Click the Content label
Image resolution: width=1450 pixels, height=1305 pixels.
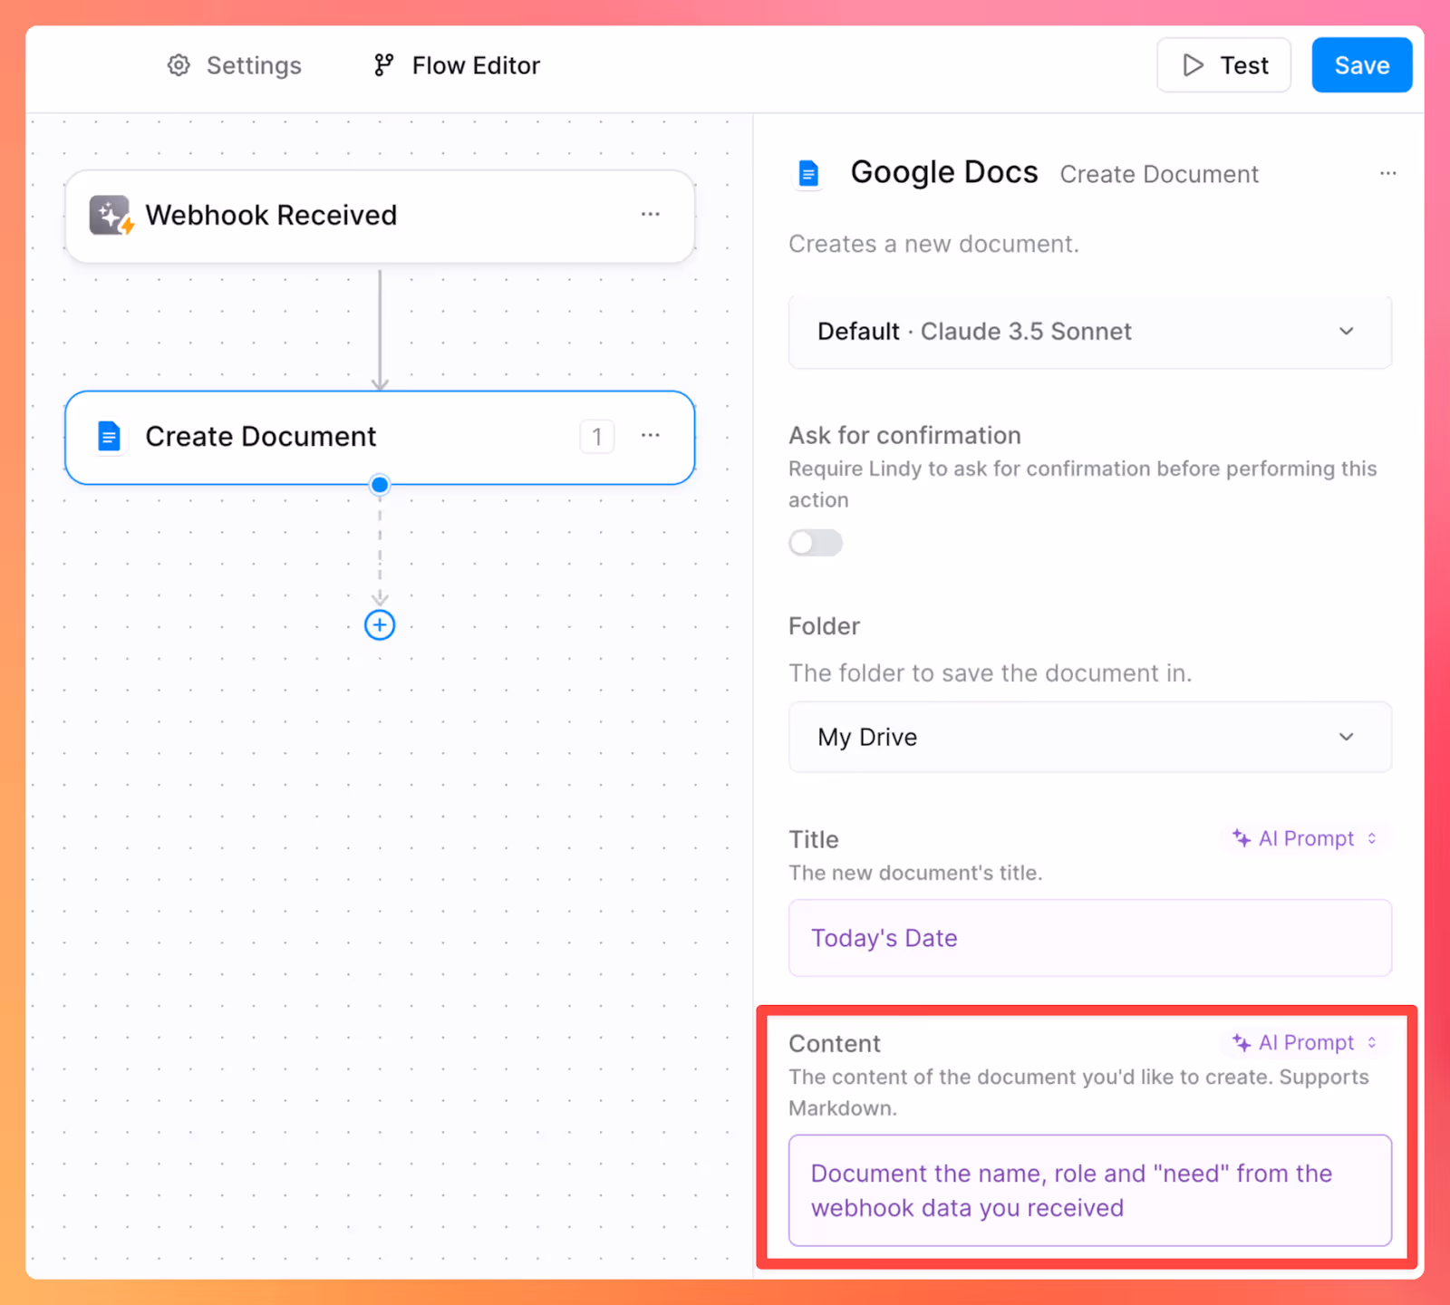pyautogui.click(x=835, y=1044)
